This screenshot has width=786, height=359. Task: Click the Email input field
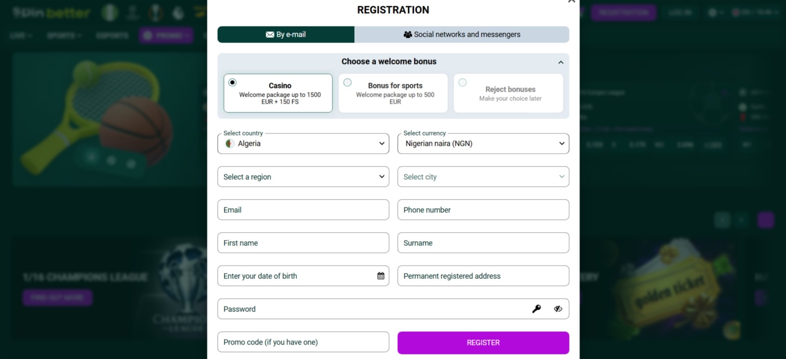coord(303,210)
